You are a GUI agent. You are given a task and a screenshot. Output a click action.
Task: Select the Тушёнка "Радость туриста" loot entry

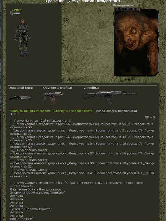(31, 209)
